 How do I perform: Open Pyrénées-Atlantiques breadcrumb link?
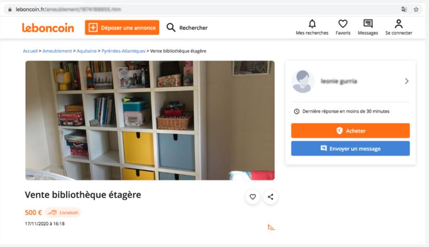pos(123,51)
